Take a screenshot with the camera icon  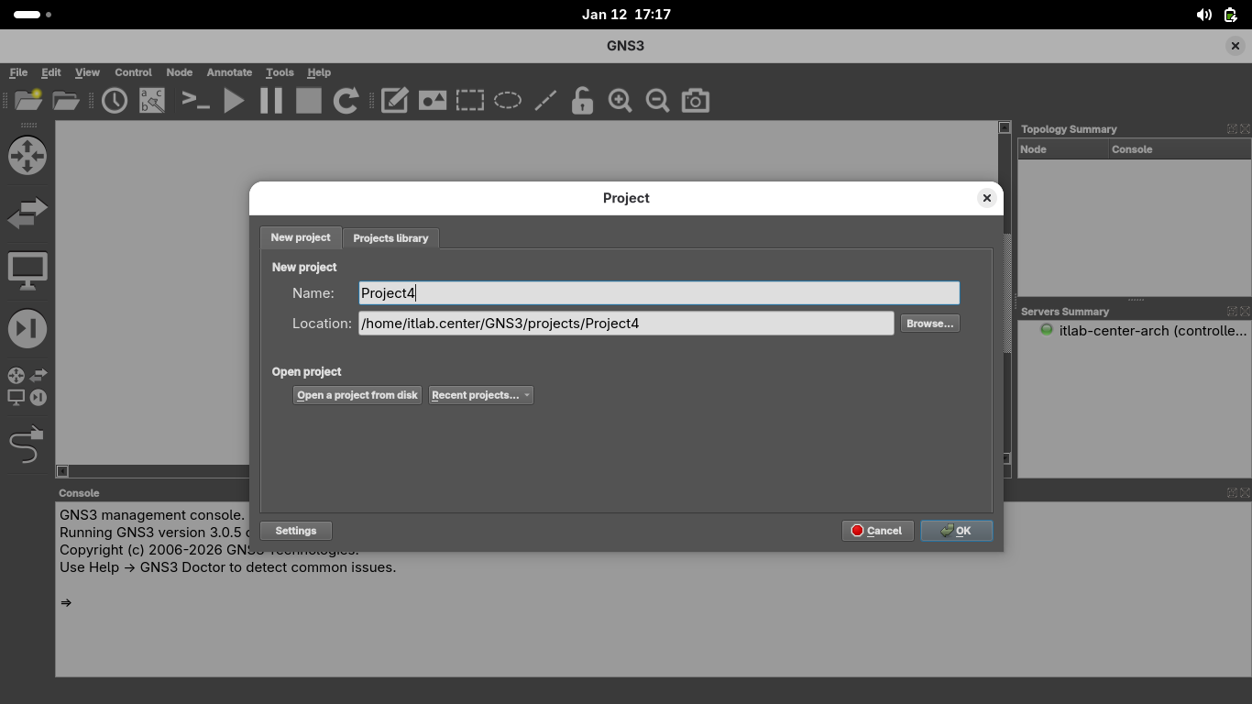[695, 101]
